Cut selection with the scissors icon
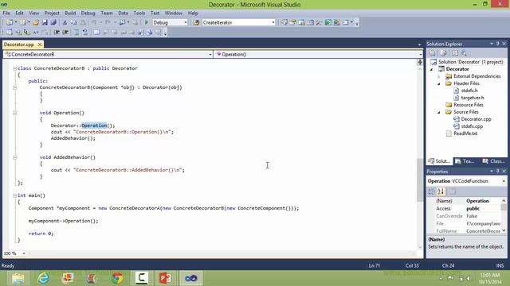This screenshot has height=286, width=510. tap(65, 22)
